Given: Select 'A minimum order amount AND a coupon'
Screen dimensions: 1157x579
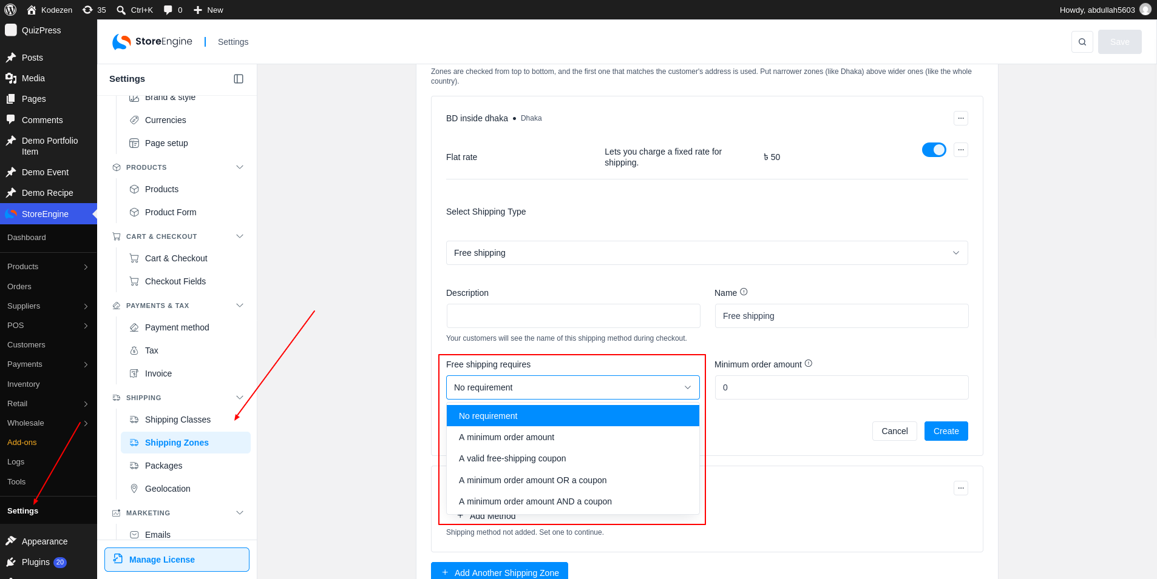Looking at the screenshot, I should 573,501.
